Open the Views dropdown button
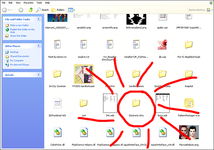Viewport: 214px width, 150px height. coord(71,10)
